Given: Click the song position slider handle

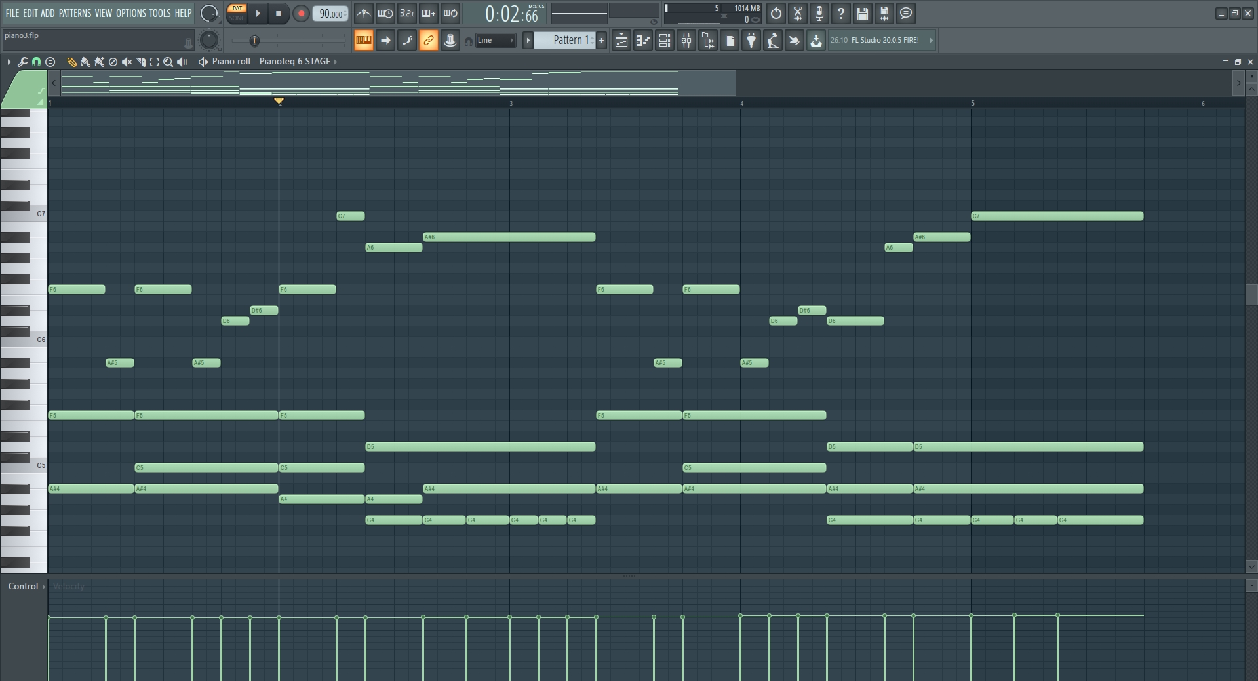Looking at the screenshot, I should coord(254,41).
